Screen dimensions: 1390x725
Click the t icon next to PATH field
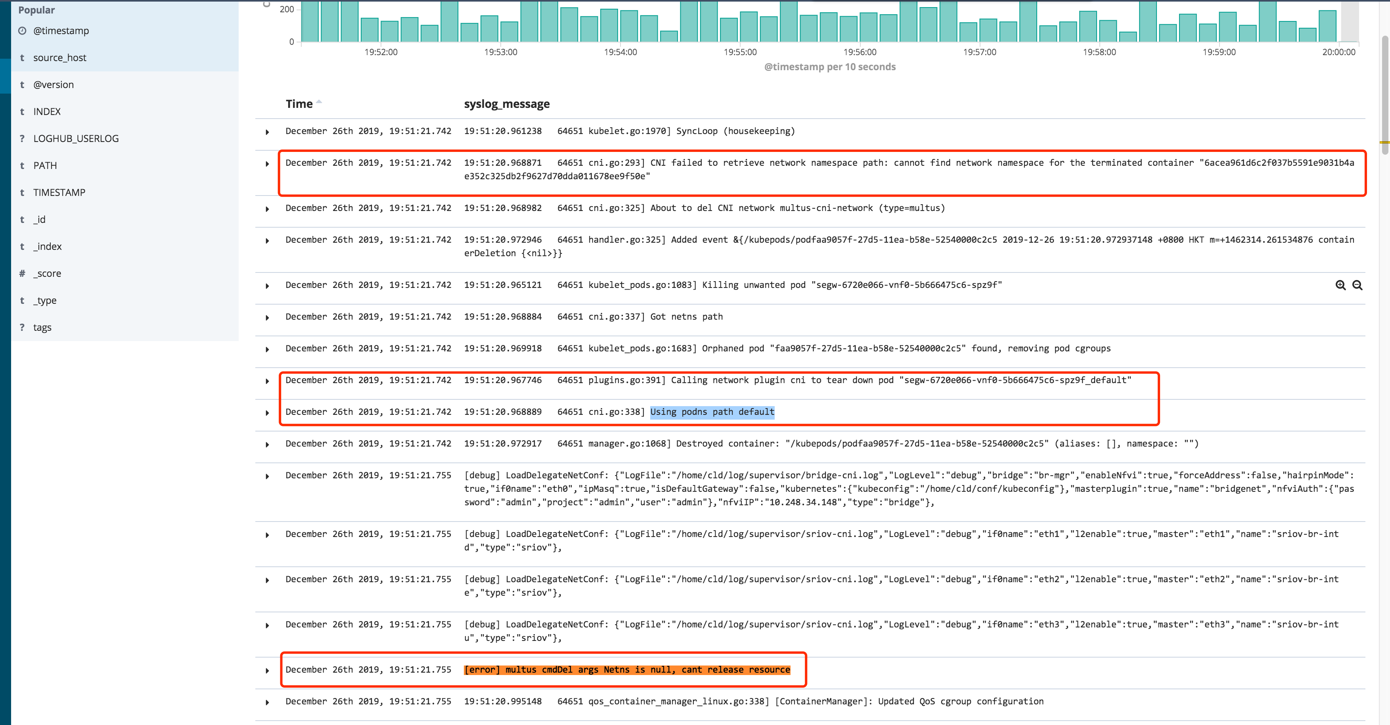pos(21,165)
